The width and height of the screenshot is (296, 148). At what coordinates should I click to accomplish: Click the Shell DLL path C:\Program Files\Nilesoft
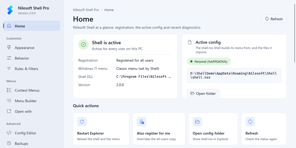click(x=144, y=77)
